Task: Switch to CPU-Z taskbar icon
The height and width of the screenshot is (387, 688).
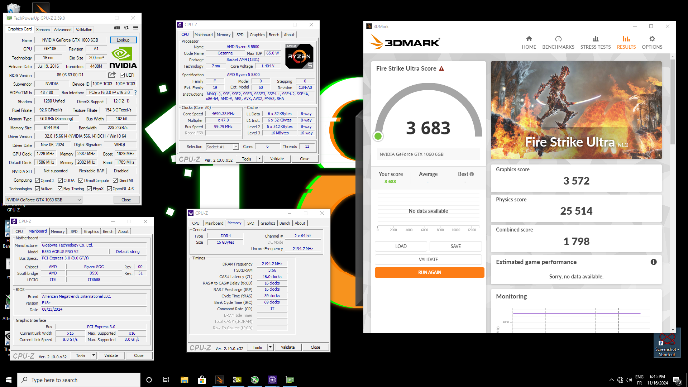Action: click(272, 380)
